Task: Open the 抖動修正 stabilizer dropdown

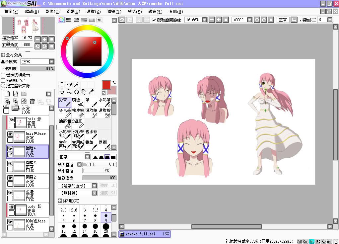Action: [x=329, y=20]
